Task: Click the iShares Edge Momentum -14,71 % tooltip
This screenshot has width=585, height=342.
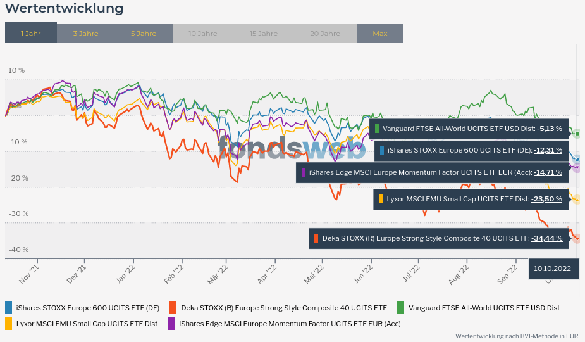Action: 432,172
